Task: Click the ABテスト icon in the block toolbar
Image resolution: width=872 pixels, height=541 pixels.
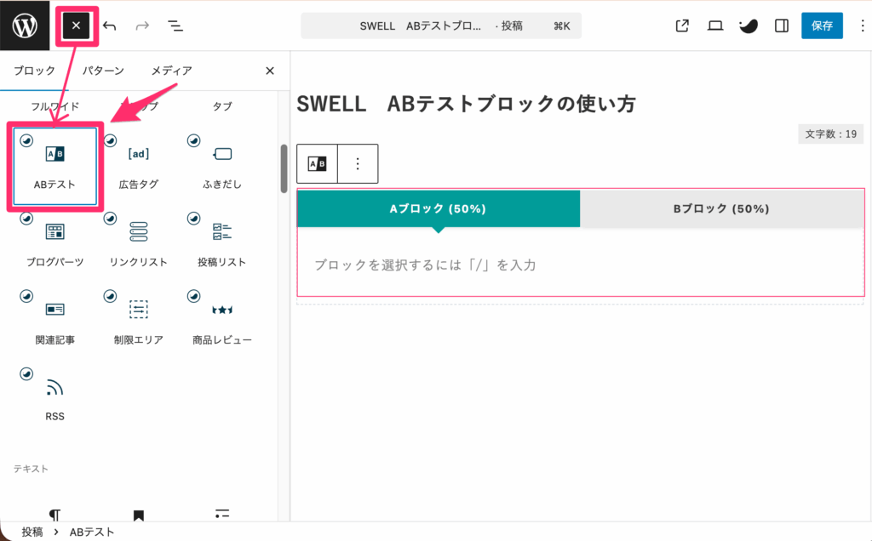Action: coord(316,163)
